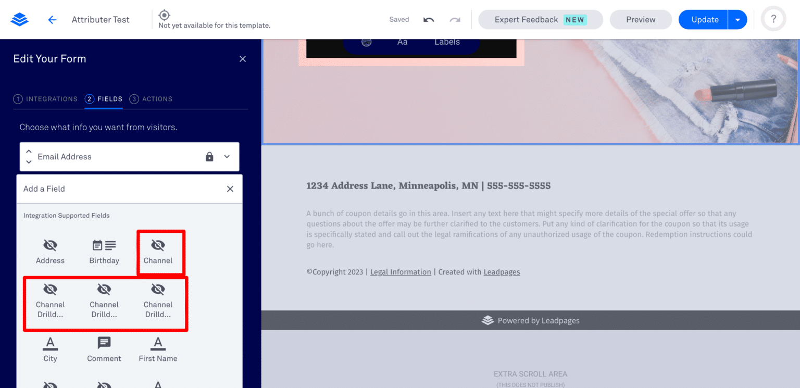Redo the last undone change
The image size is (800, 388).
455,20
